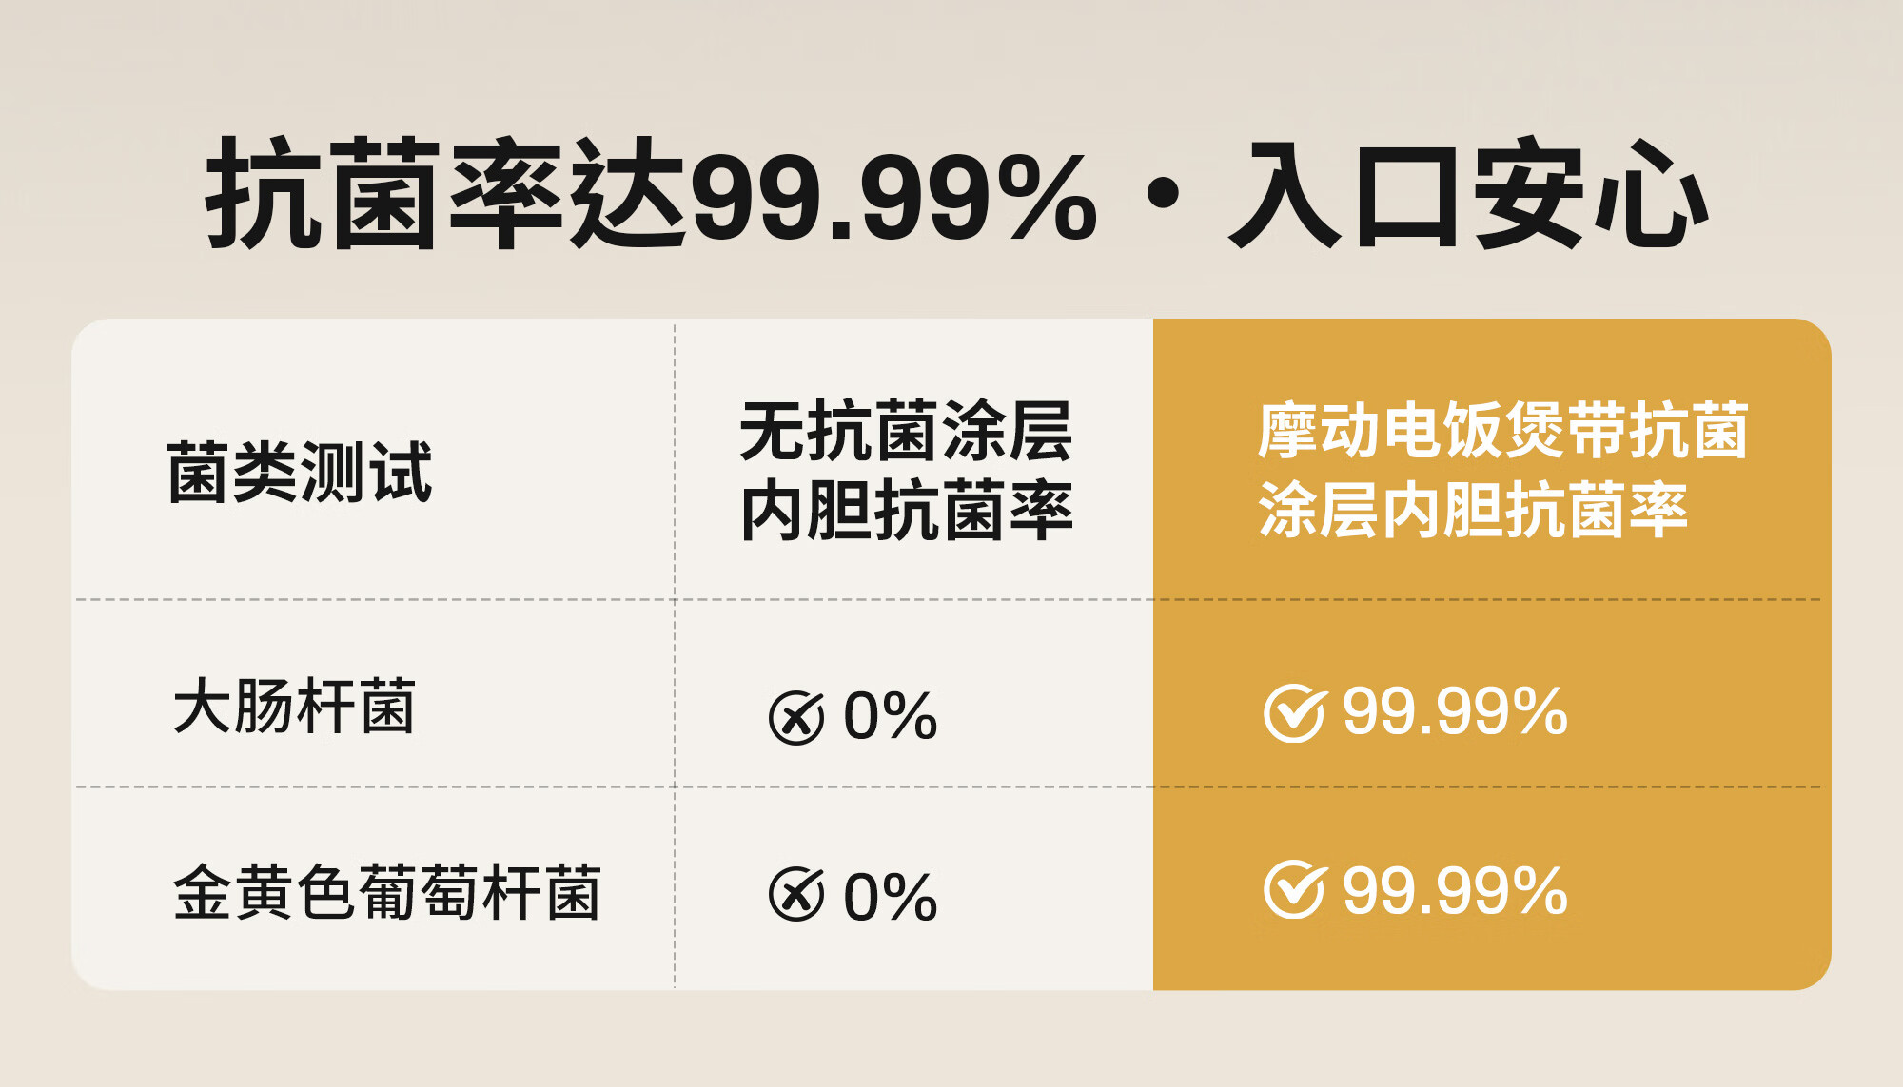Select the 大肠杆菌 row label
The height and width of the screenshot is (1087, 1903).
tap(294, 707)
